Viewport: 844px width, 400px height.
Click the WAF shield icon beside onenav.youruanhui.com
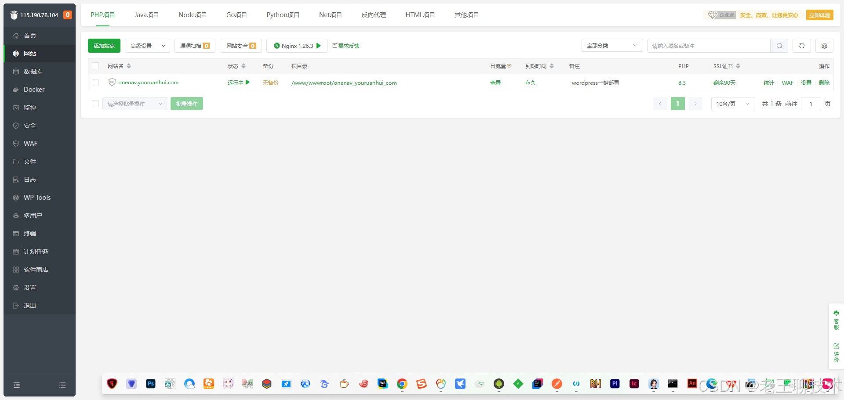pos(112,82)
